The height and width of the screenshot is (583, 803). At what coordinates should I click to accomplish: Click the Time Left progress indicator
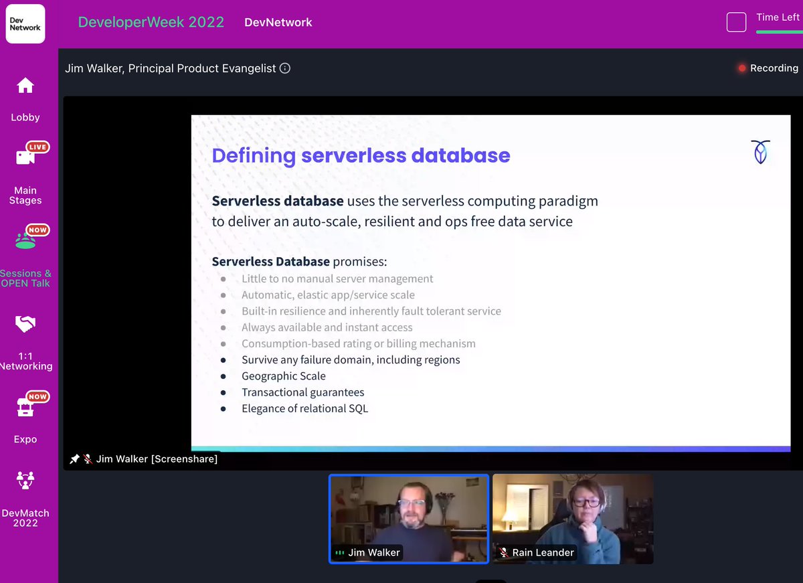click(x=780, y=32)
